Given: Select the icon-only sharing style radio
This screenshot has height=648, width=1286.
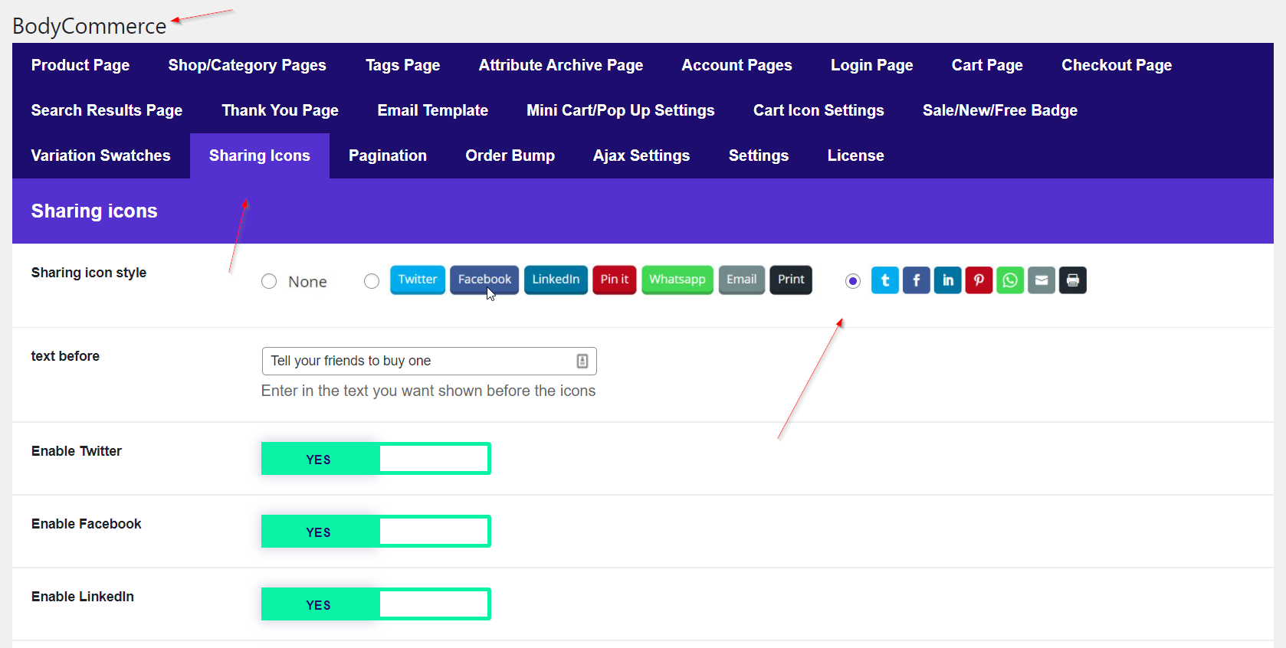Looking at the screenshot, I should (x=852, y=281).
